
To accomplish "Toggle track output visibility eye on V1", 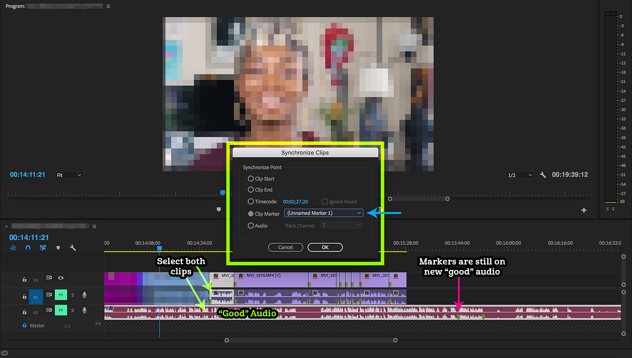I will pyautogui.click(x=61, y=278).
